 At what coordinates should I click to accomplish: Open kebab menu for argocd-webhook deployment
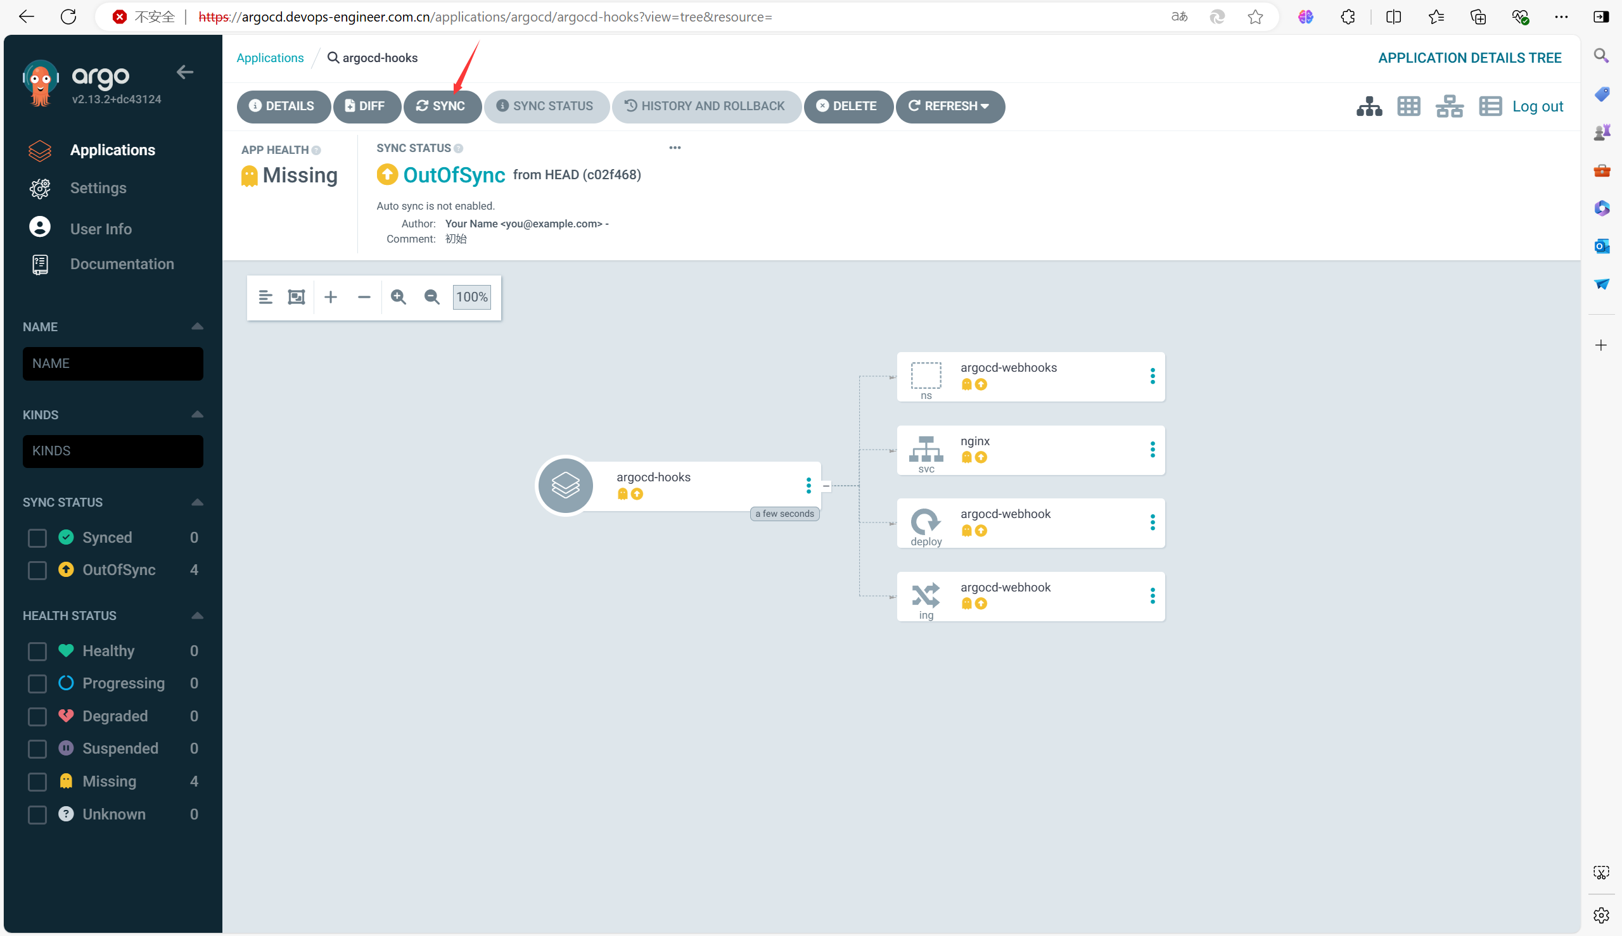click(1153, 523)
